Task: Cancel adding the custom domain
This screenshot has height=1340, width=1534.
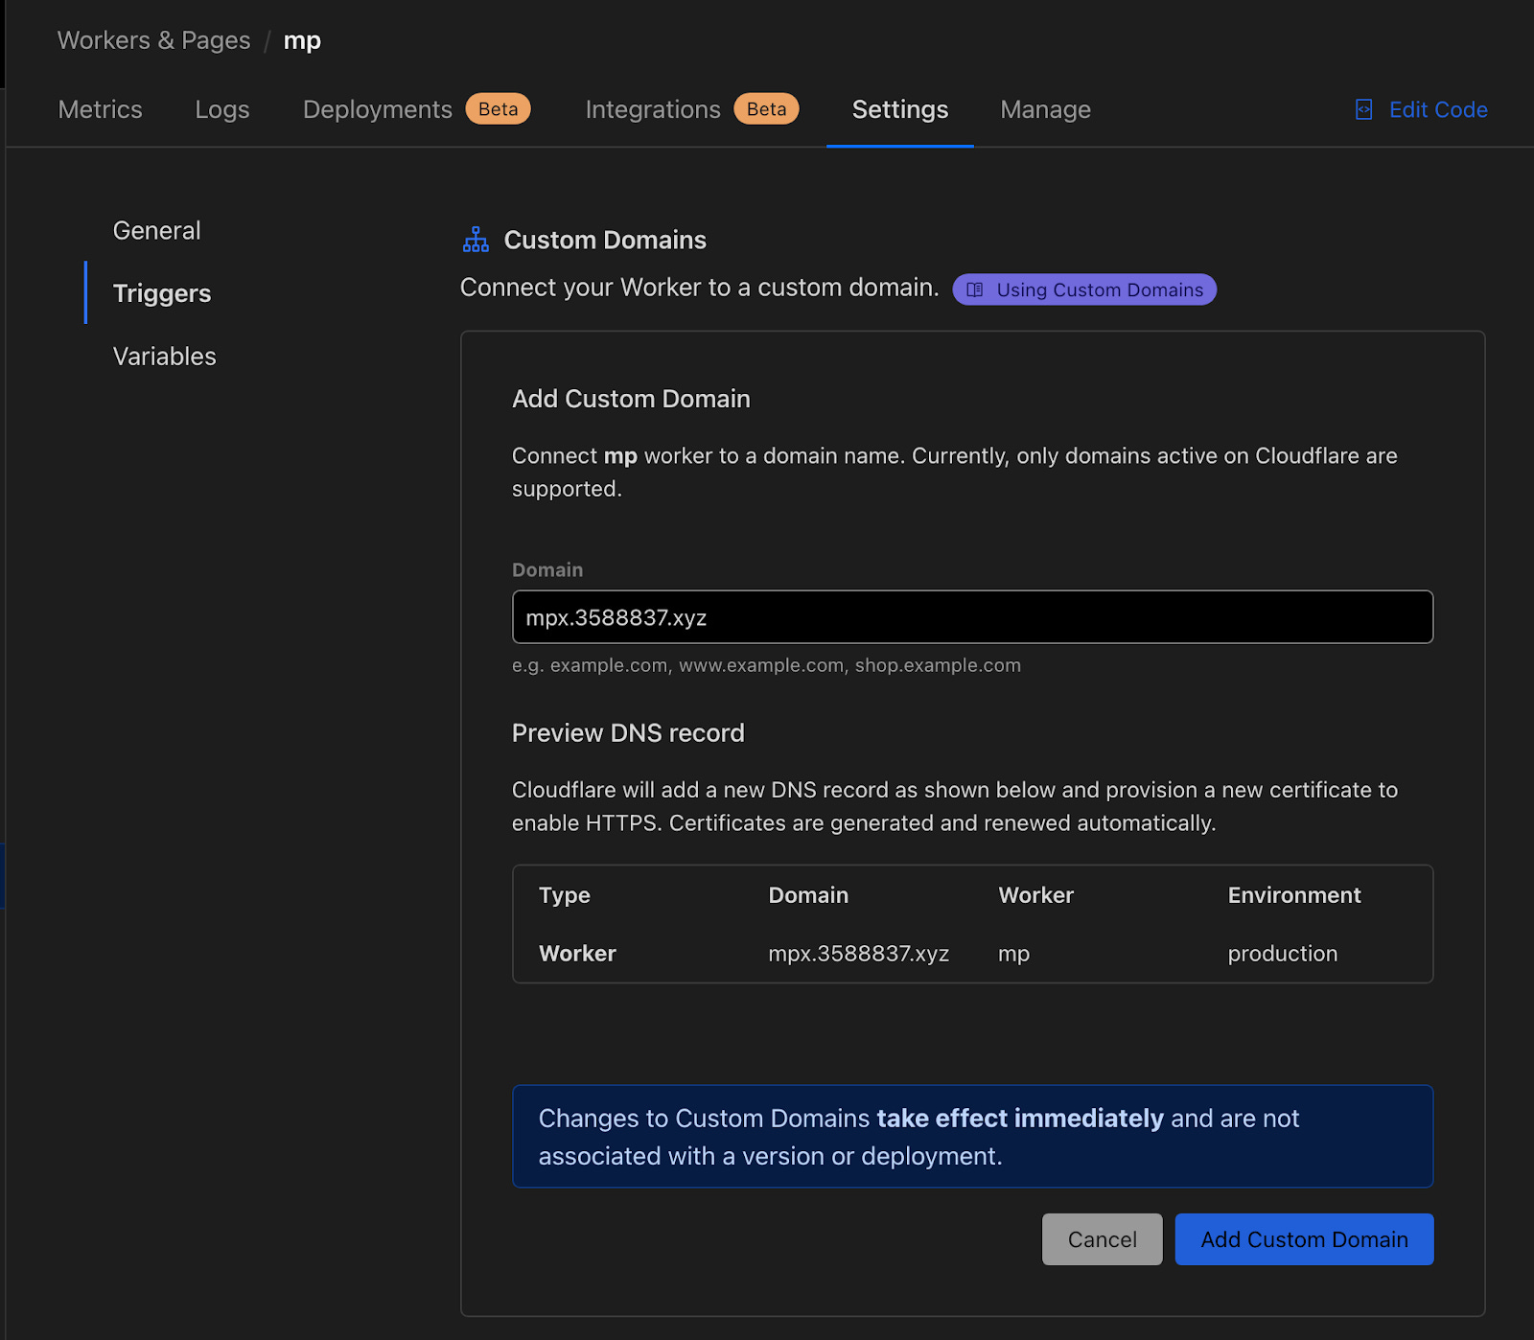Action: pos(1102,1239)
